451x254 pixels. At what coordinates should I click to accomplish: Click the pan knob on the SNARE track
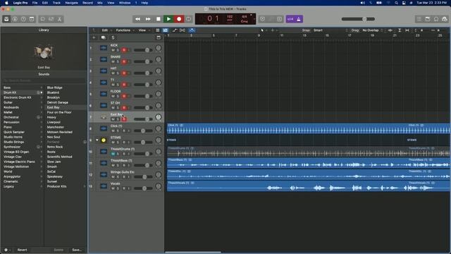158,59
